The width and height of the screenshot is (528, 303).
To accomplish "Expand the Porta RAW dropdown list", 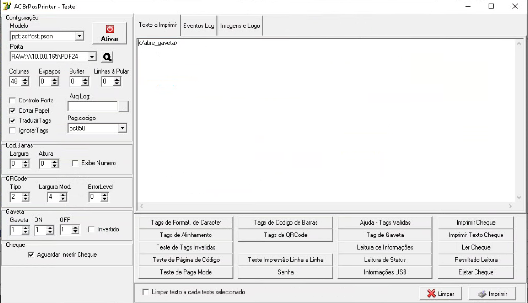I will 92,57.
